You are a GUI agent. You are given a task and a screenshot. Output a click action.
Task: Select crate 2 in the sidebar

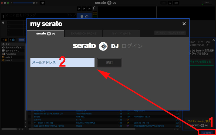click(x=8, y=60)
